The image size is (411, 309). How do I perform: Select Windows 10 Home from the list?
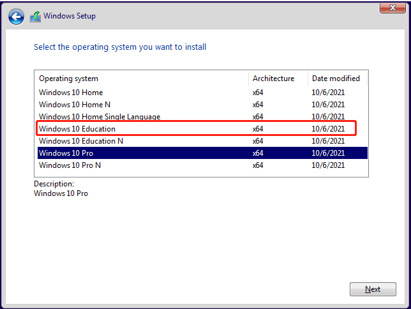pyautogui.click(x=202, y=93)
